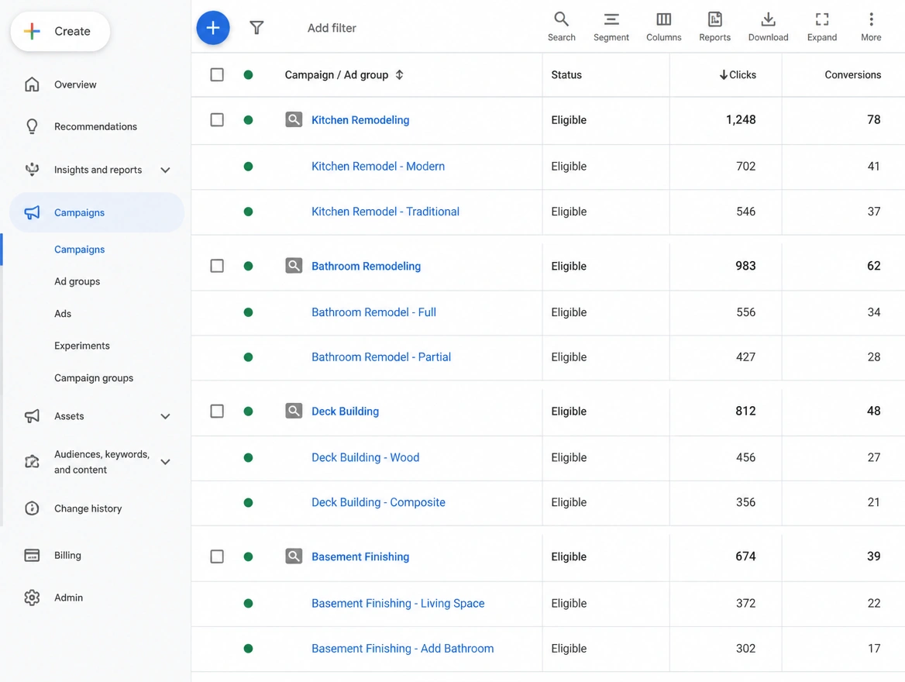Open Recommendations in sidebar

(x=96, y=126)
